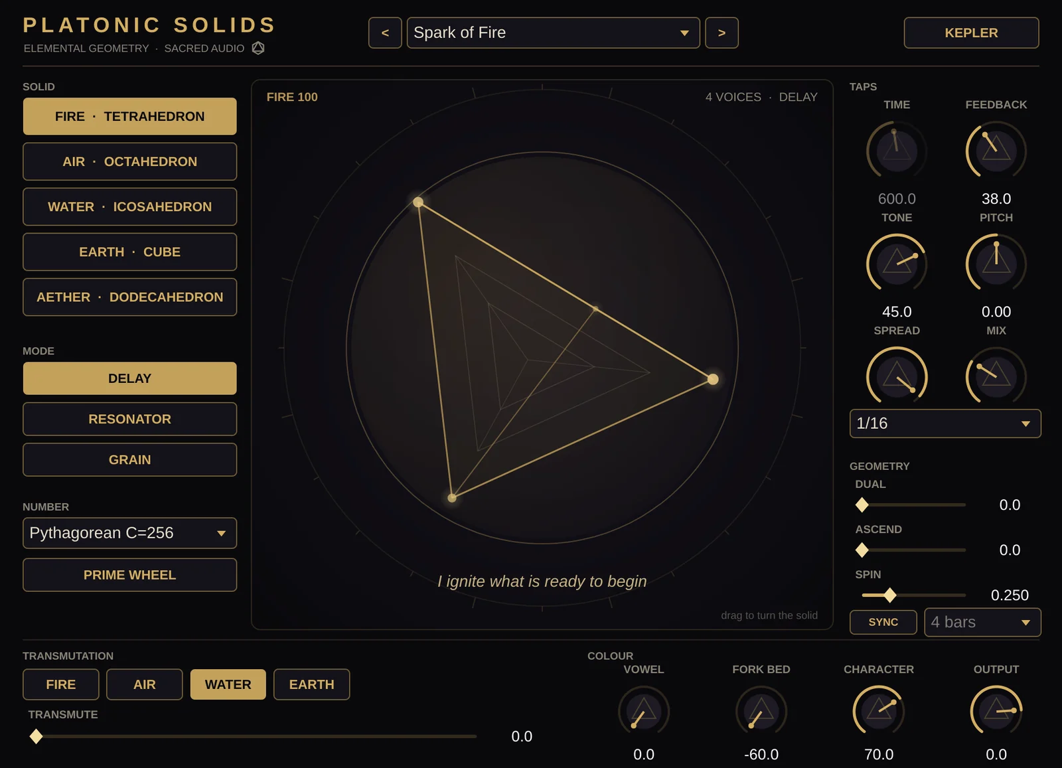Select Water Icosahedron solid
The width and height of the screenshot is (1062, 768).
click(130, 206)
